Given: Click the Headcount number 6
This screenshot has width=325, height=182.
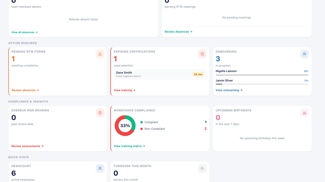Looking at the screenshot, I should click(14, 173).
